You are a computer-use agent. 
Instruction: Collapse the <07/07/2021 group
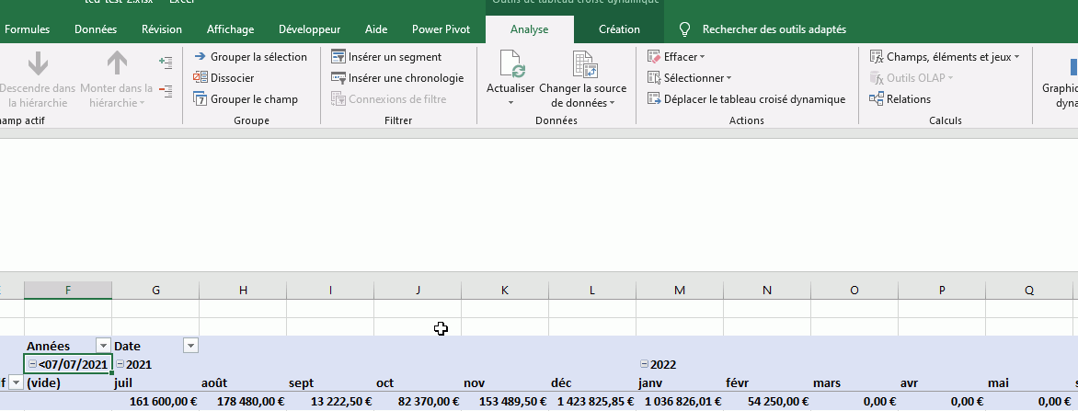[x=32, y=365]
